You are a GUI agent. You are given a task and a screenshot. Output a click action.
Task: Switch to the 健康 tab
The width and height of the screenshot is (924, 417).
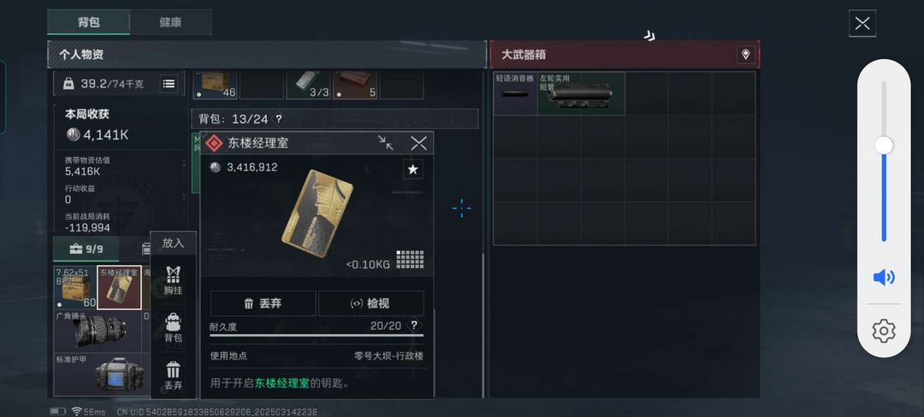pos(170,22)
